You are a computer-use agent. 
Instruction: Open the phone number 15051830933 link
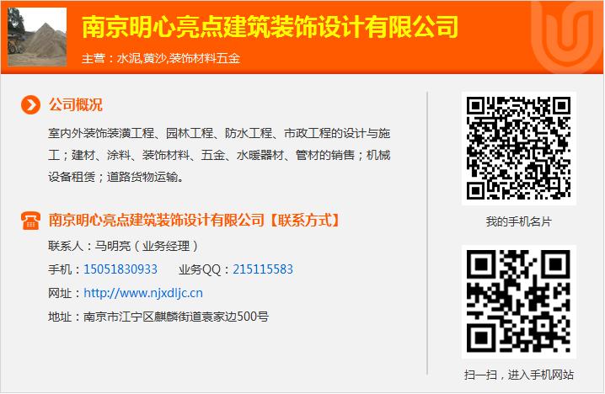[120, 269]
